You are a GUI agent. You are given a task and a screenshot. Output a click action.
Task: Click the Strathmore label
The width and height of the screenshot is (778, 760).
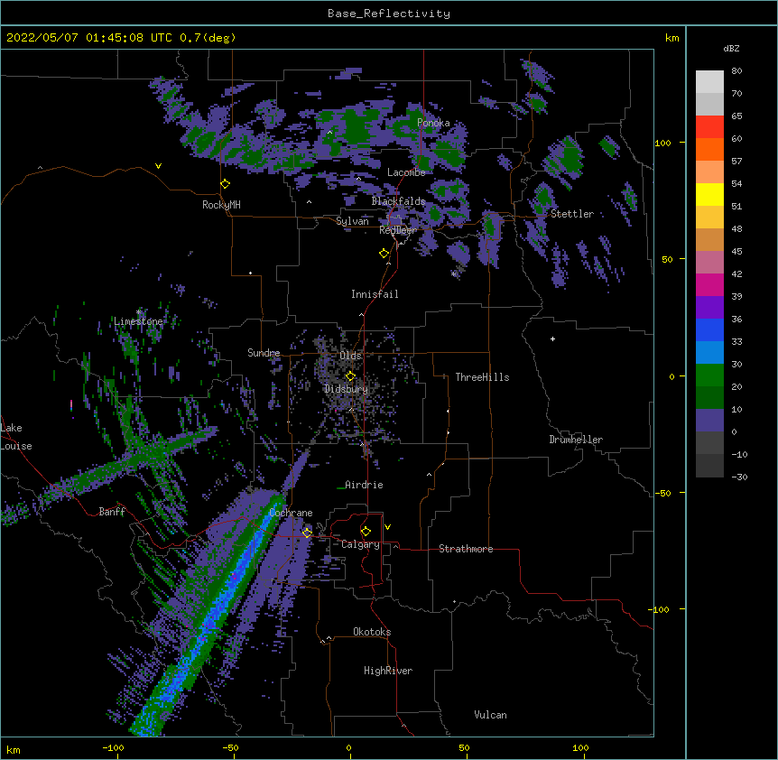(466, 549)
